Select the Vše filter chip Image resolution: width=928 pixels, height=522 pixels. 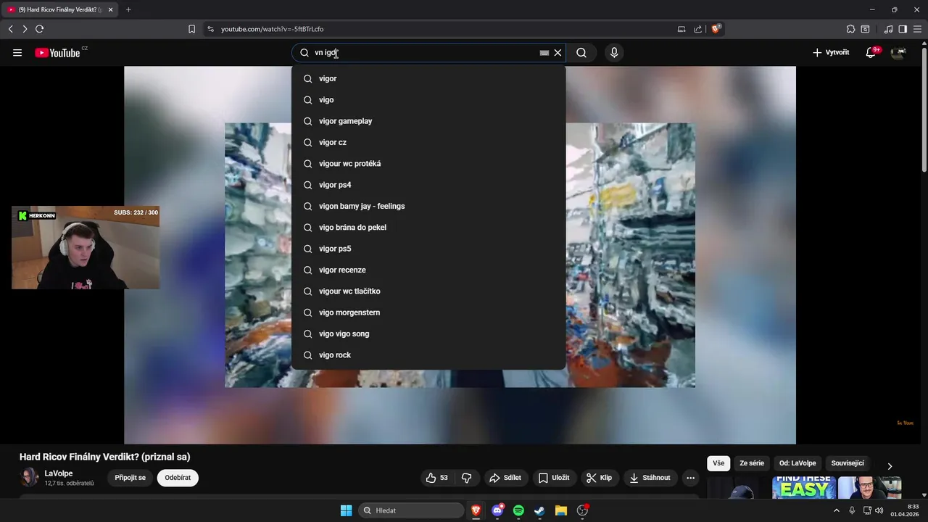(x=718, y=463)
